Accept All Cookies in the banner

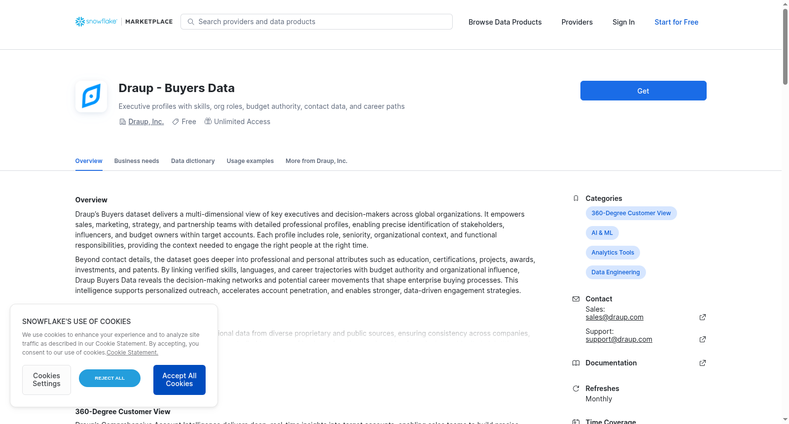tap(179, 380)
